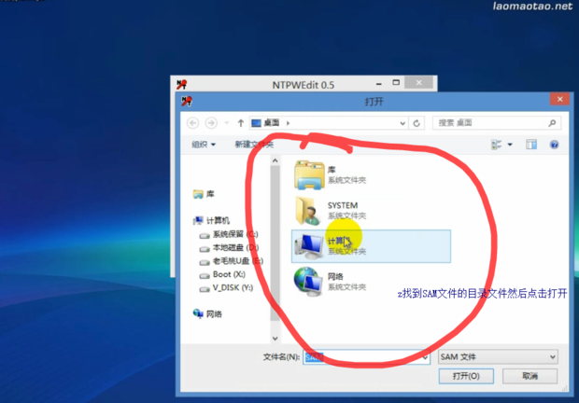The height and width of the screenshot is (403, 579).
Task: Select the 网络 globe item in file list
Action: (x=330, y=282)
